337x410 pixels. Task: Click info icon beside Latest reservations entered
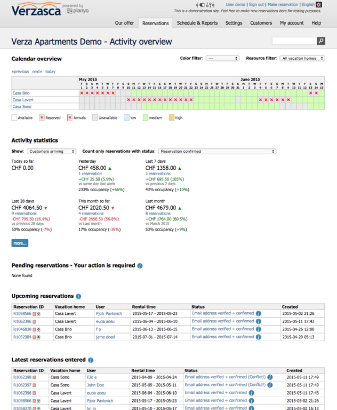click(x=91, y=360)
